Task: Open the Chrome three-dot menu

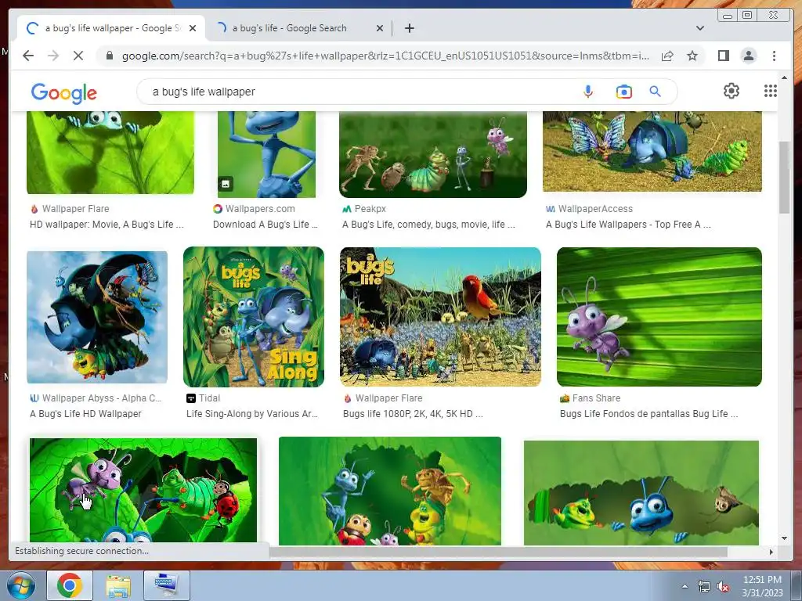Action: [x=774, y=56]
